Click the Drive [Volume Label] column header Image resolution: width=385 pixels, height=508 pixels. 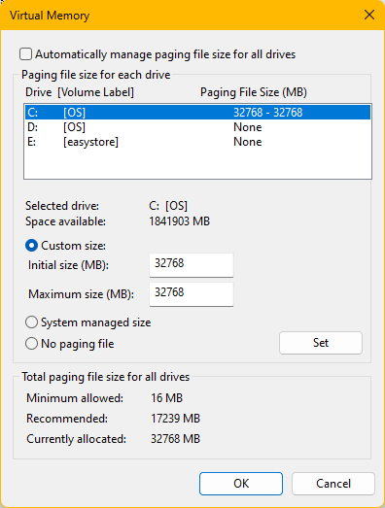[x=80, y=92]
